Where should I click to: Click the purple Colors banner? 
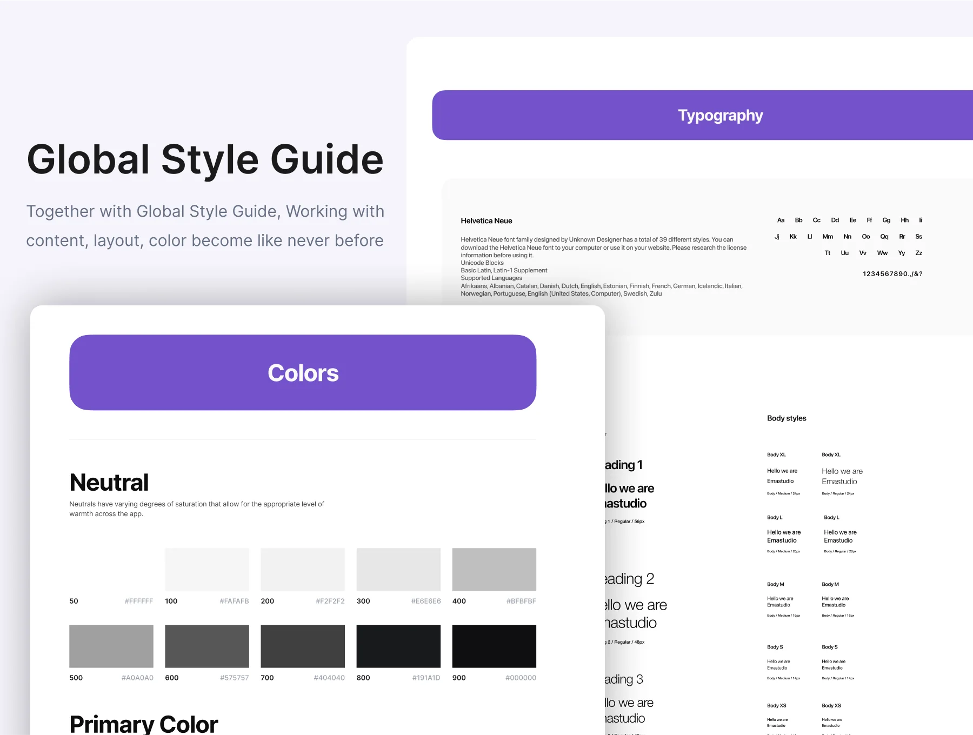point(303,372)
